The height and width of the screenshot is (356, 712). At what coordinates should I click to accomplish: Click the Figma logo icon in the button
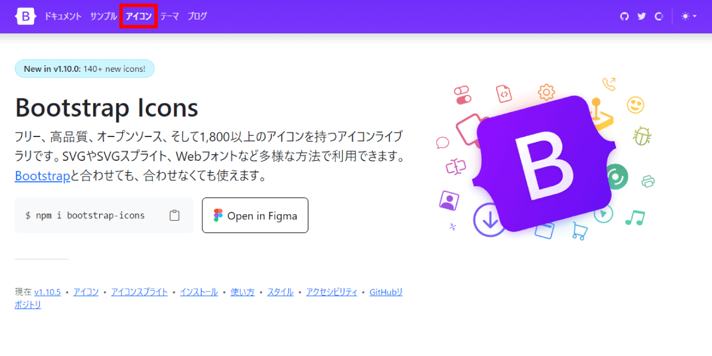[x=218, y=215]
